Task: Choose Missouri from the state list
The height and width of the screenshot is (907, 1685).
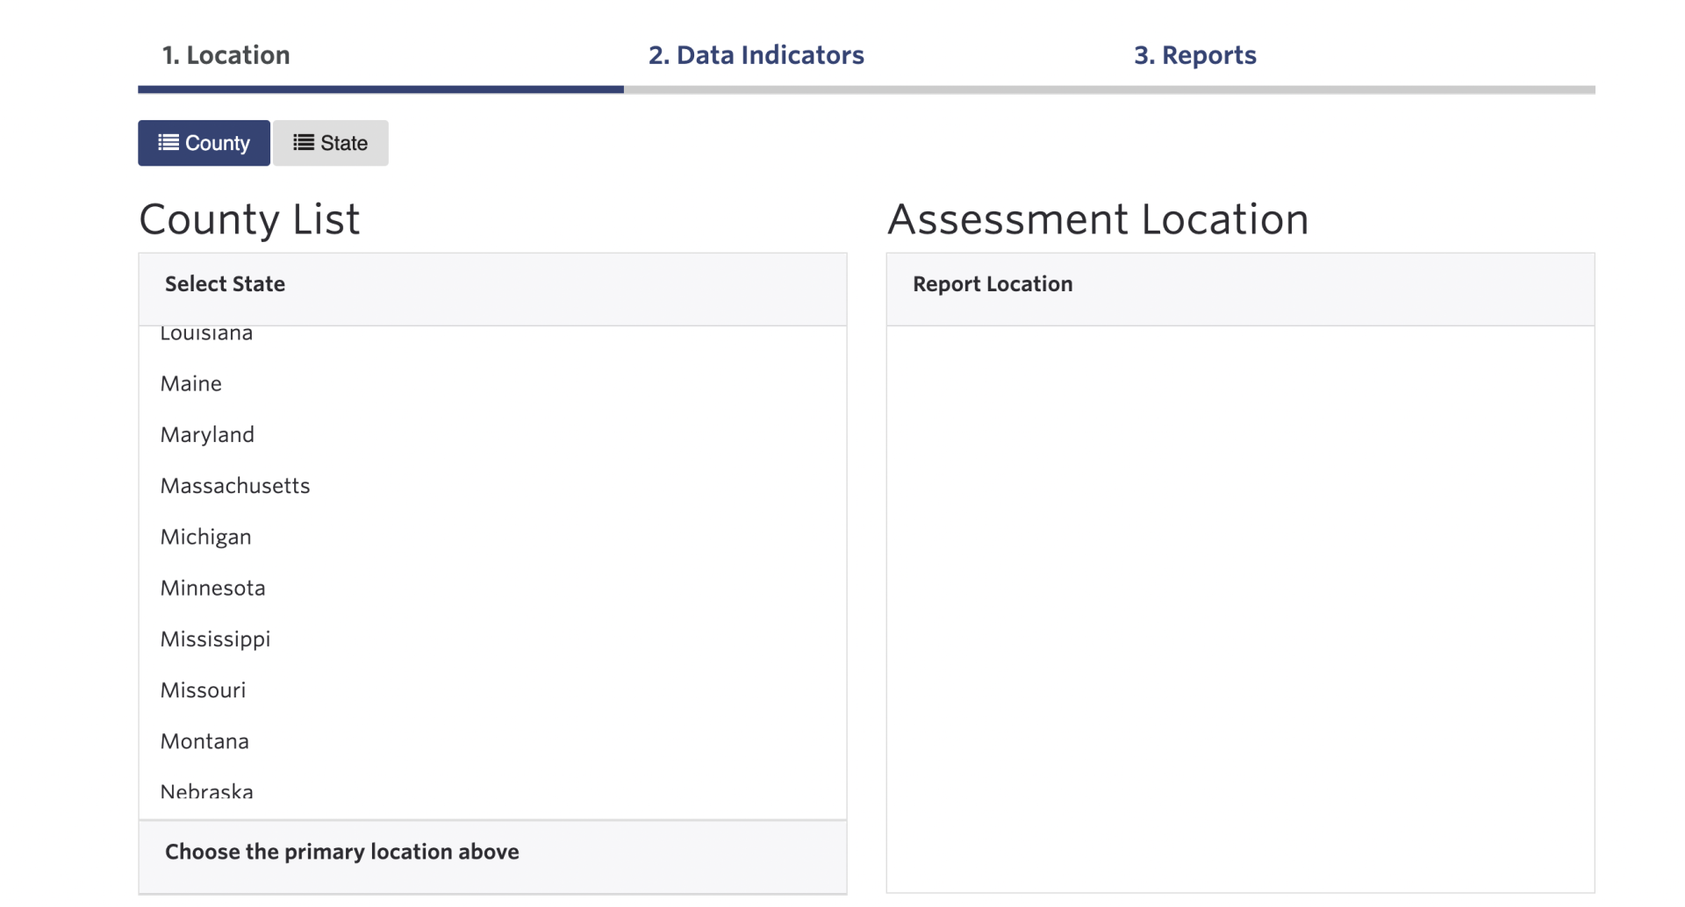Action: click(x=202, y=689)
